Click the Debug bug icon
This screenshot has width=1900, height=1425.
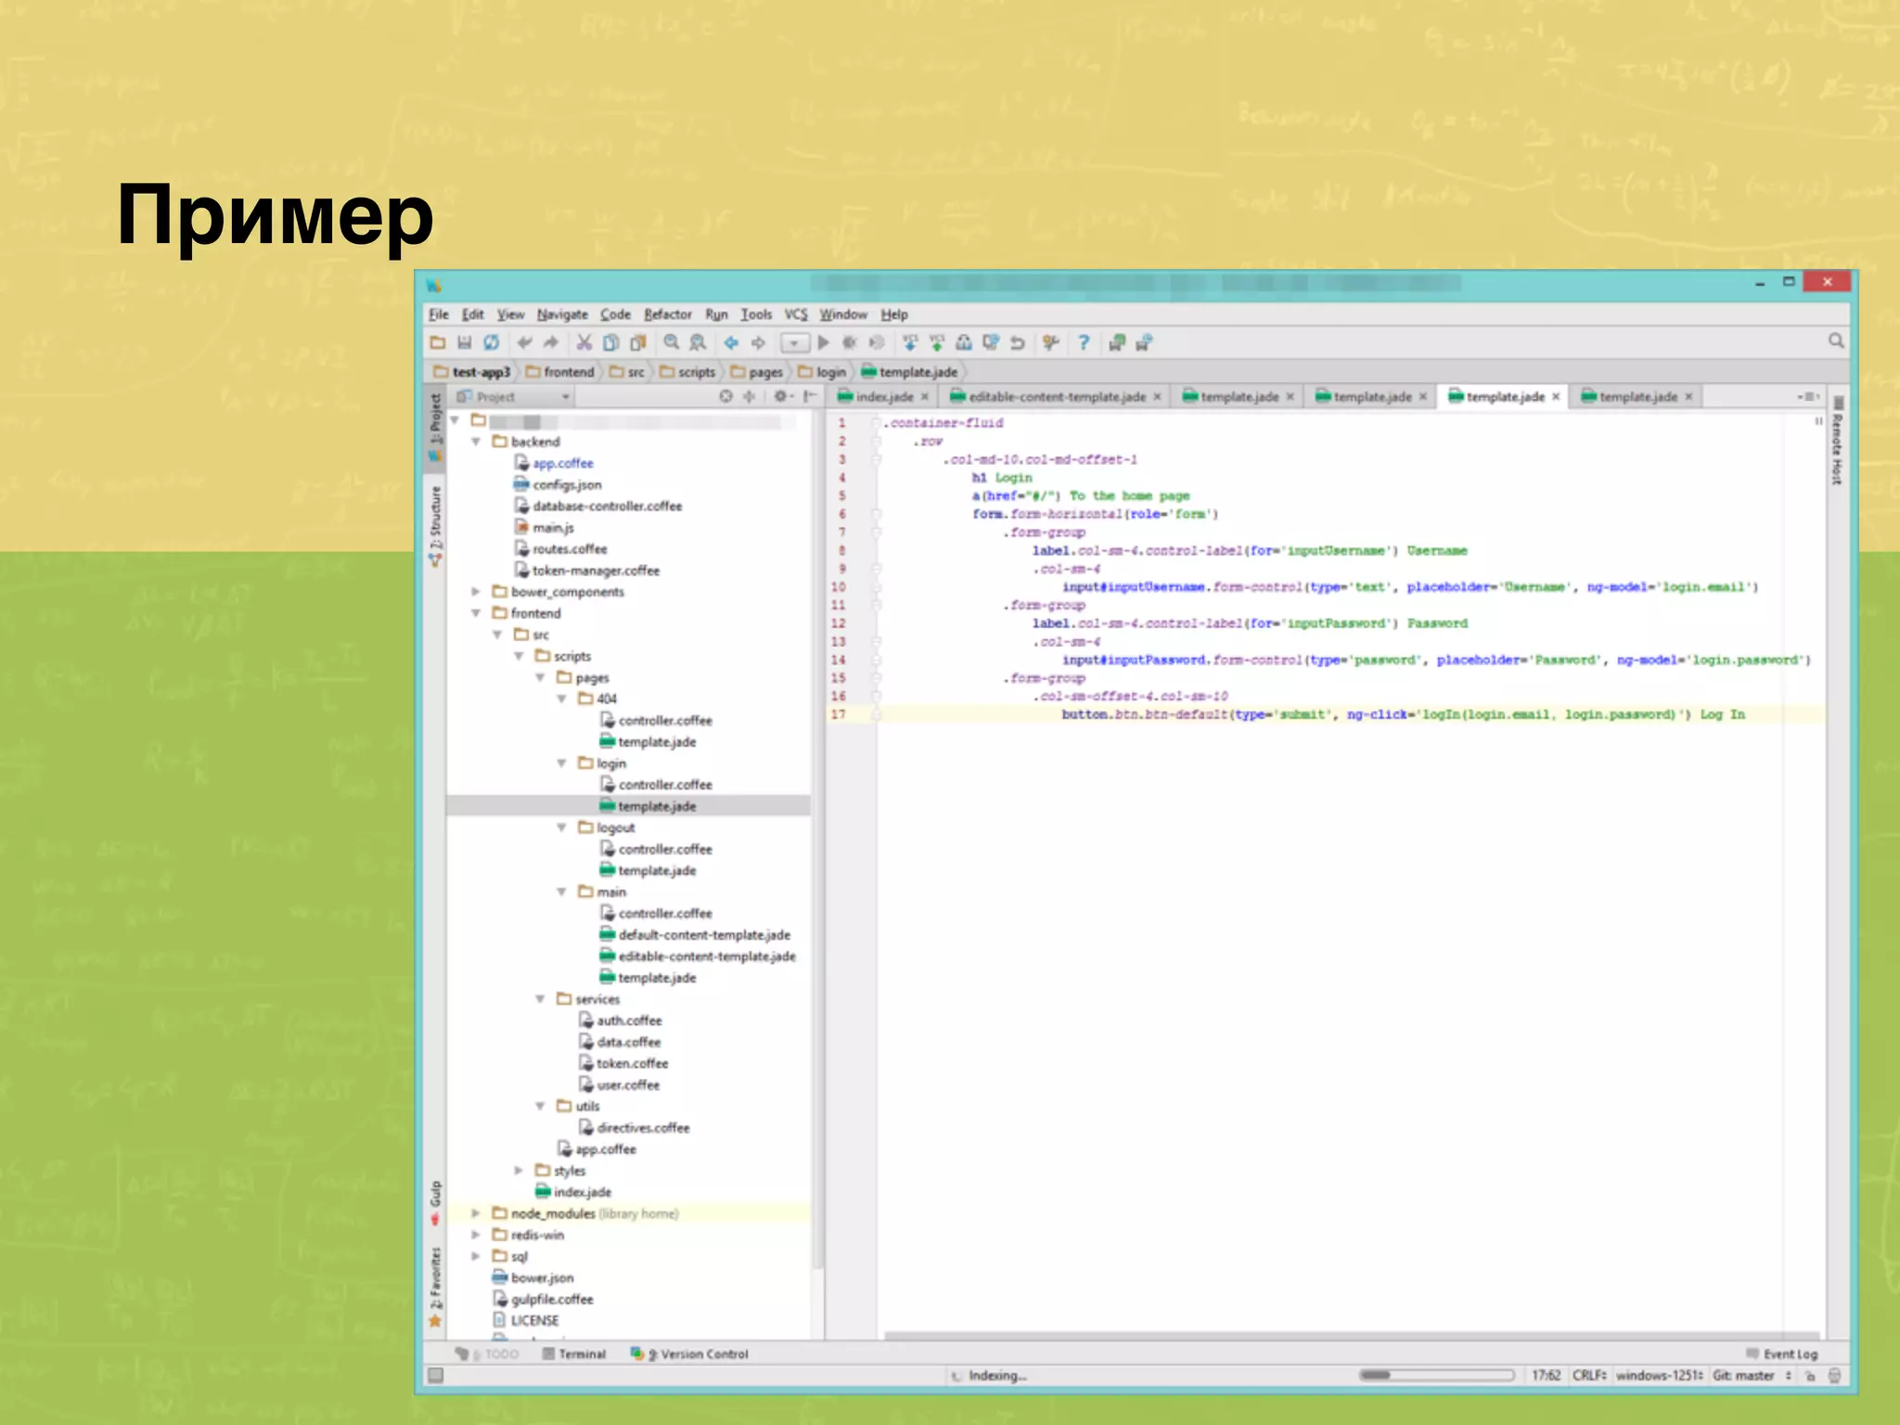(849, 343)
